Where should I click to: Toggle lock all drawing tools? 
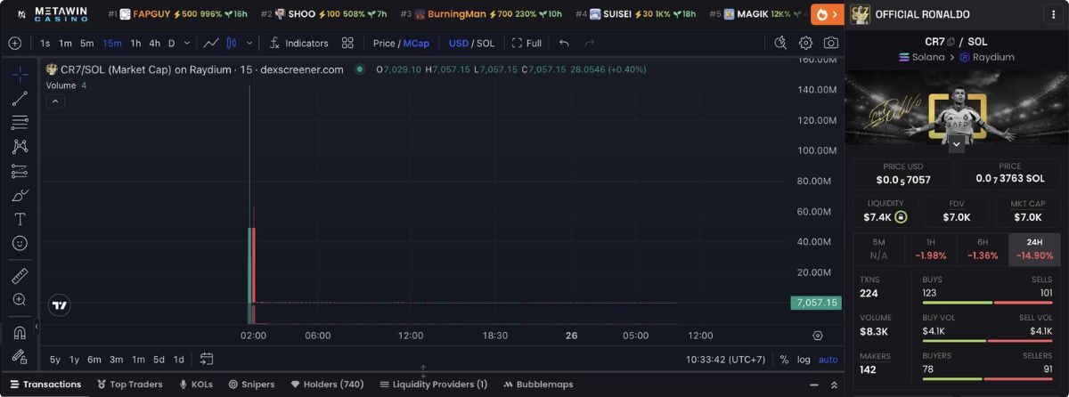20,357
